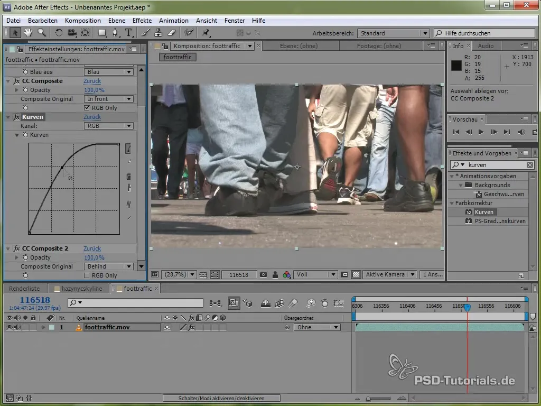Open the Blau aus dropdown
This screenshot has width=541, height=406.
(x=109, y=72)
